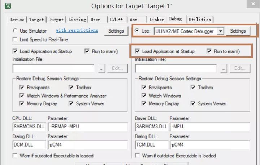
Task: Go to the Utilities tab
Action: [x=199, y=20]
